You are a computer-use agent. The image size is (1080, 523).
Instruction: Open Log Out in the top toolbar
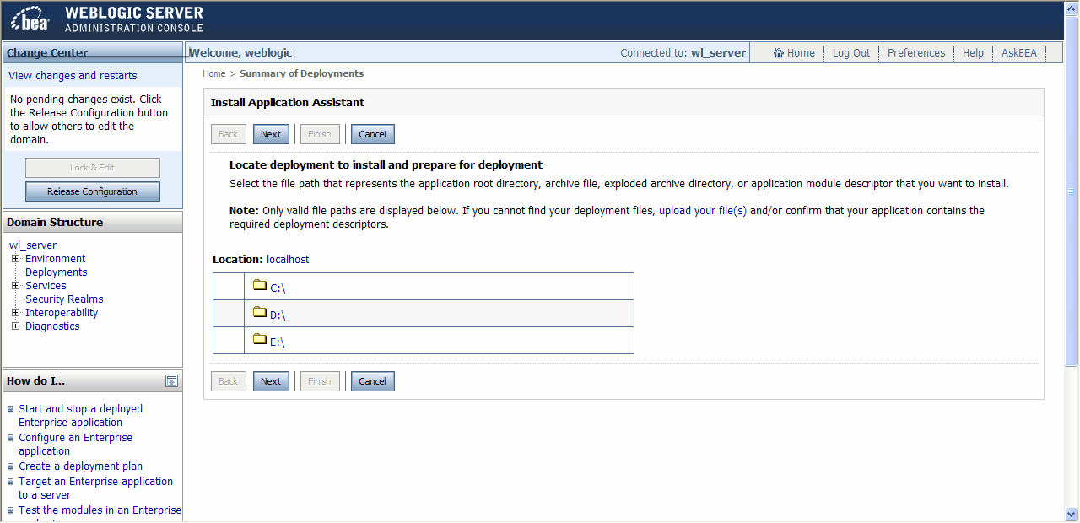coord(850,53)
